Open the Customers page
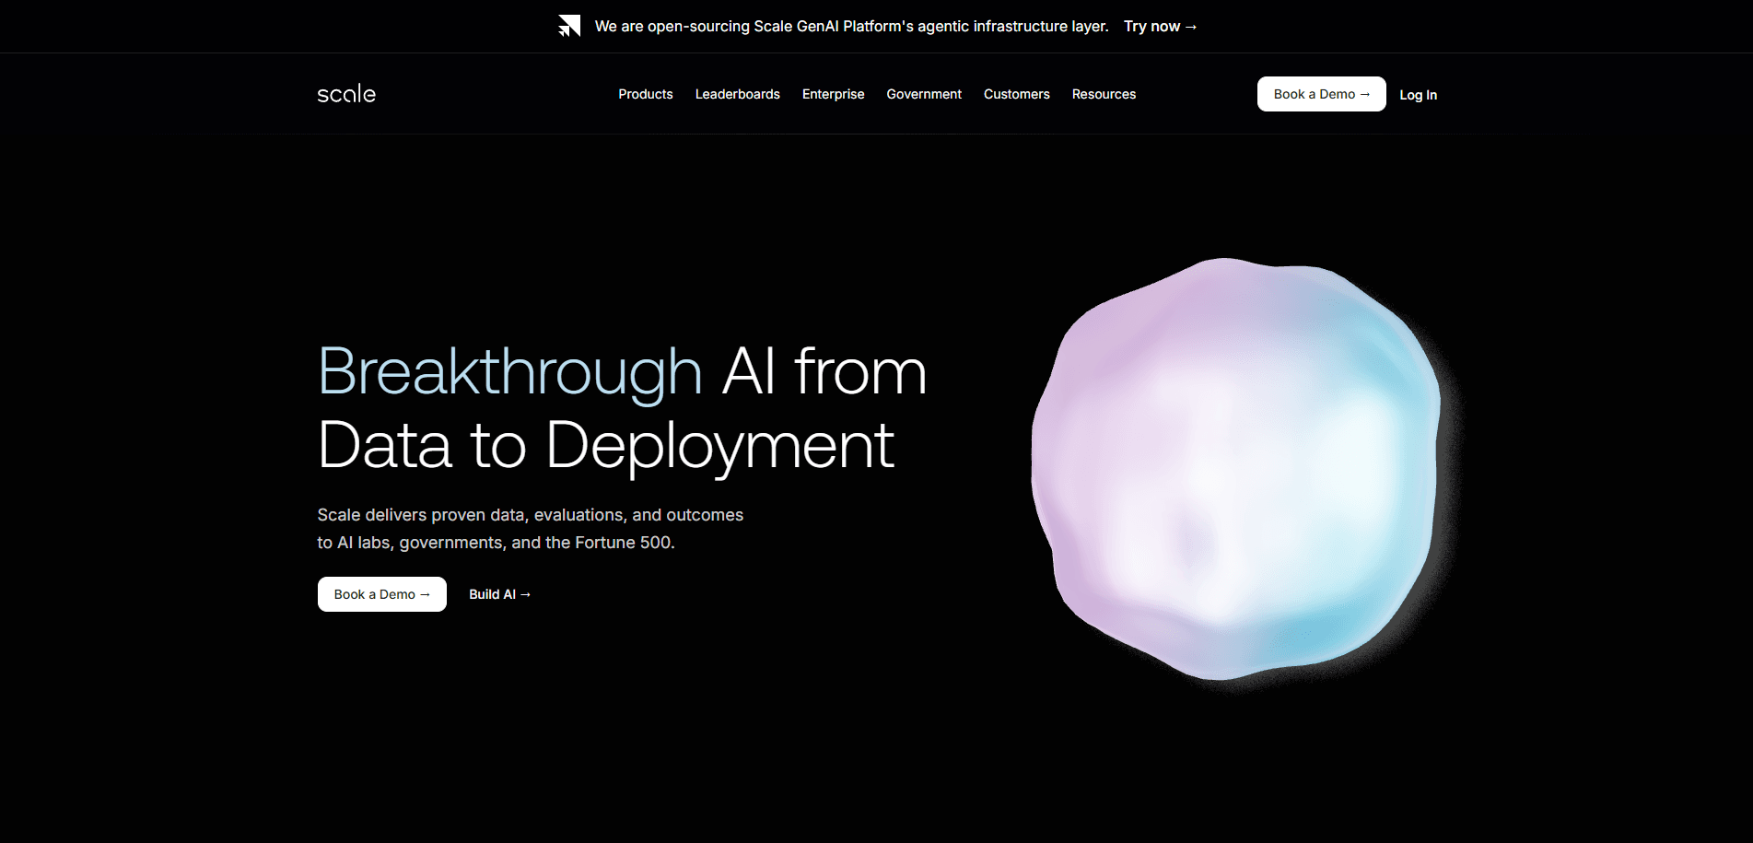 coord(1016,94)
